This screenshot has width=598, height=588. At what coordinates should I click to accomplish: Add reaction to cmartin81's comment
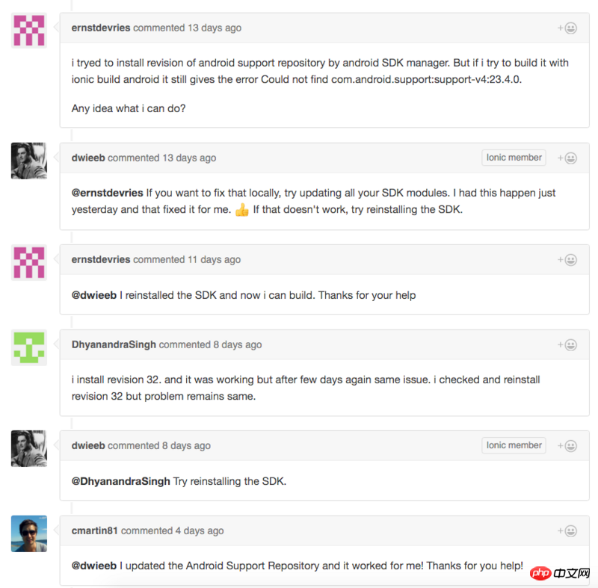click(567, 530)
